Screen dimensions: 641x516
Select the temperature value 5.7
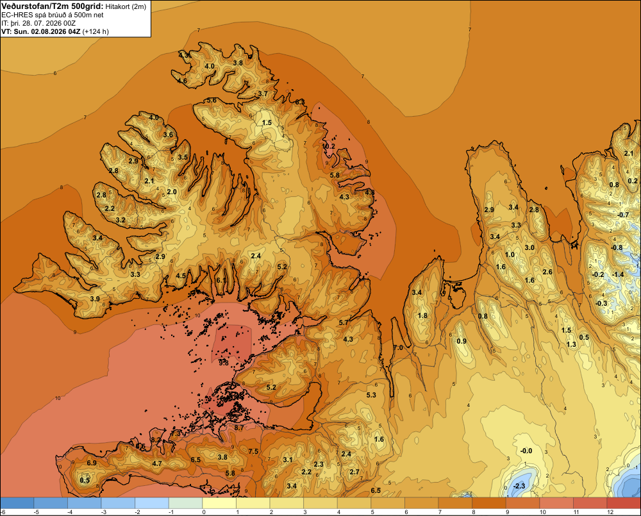click(344, 322)
